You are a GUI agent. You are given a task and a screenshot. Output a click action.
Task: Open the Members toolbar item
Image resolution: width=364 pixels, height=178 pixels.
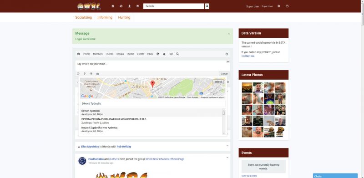pos(98,54)
